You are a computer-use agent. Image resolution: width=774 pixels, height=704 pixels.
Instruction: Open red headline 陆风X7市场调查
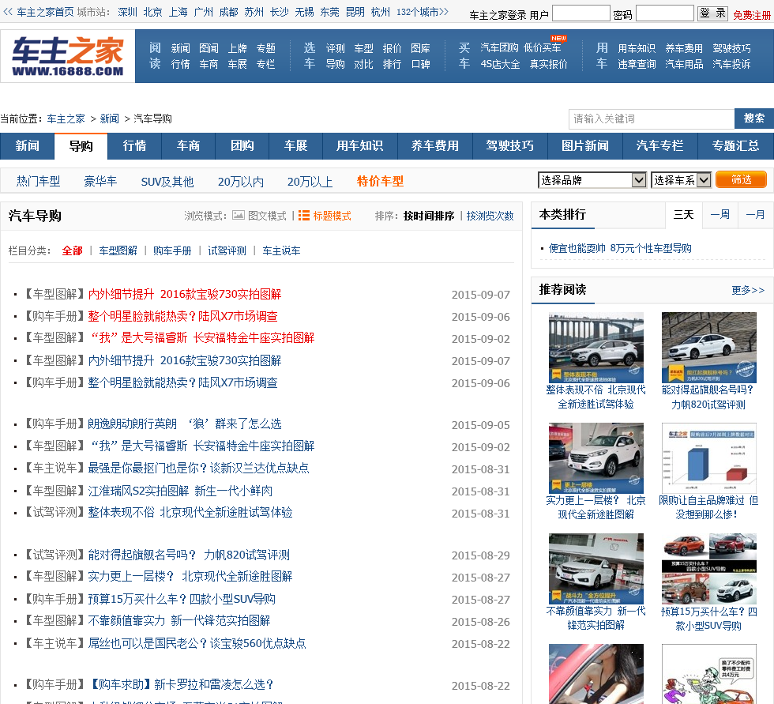(x=182, y=317)
